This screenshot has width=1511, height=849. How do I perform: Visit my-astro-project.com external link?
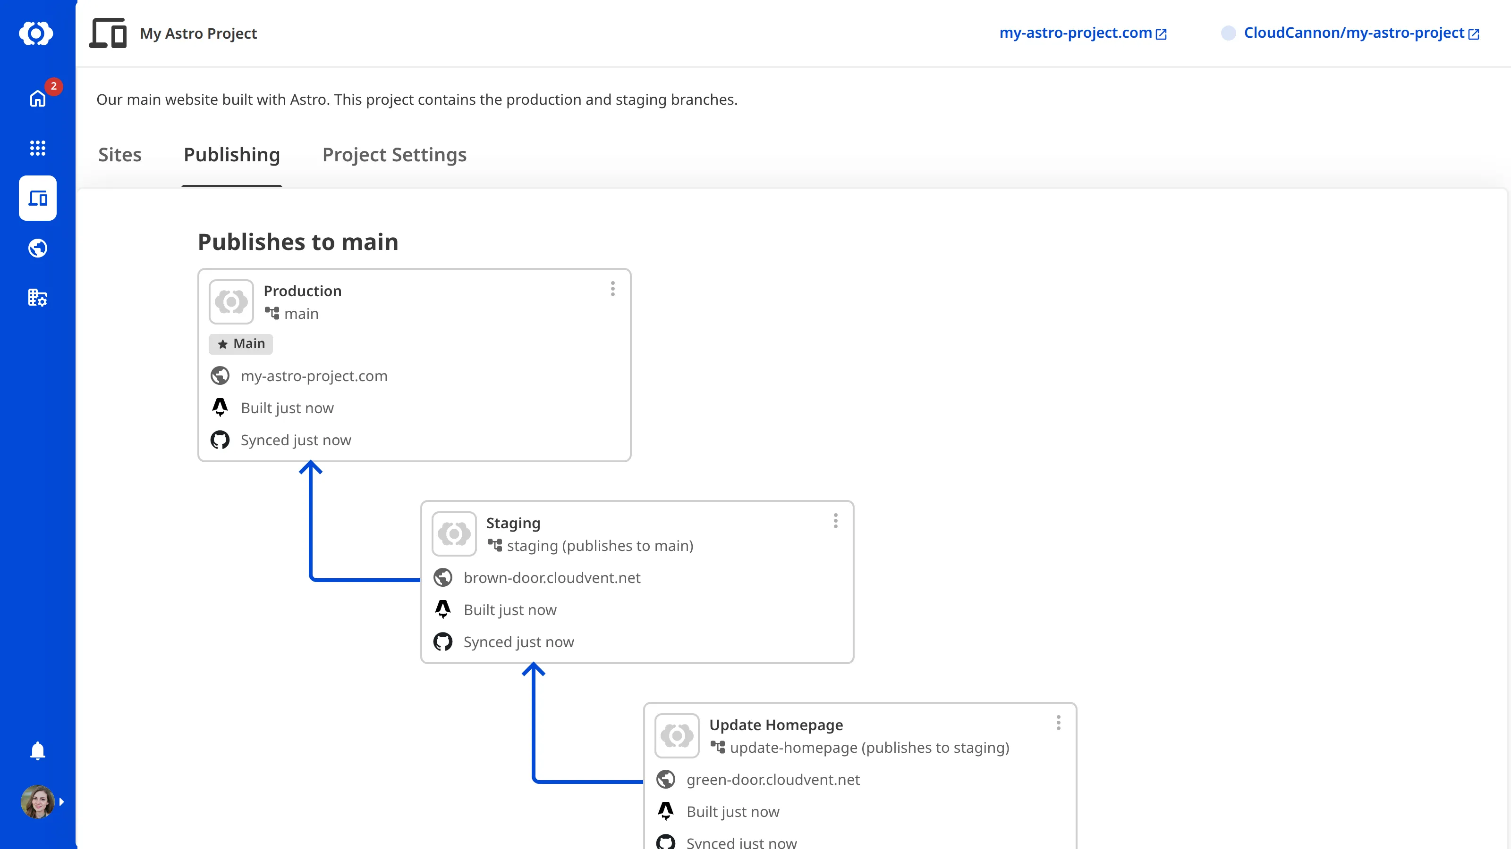[x=1083, y=33]
